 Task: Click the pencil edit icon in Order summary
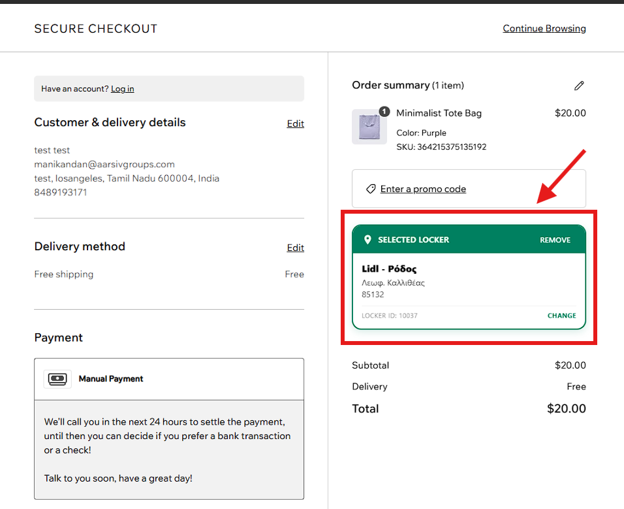coord(579,86)
